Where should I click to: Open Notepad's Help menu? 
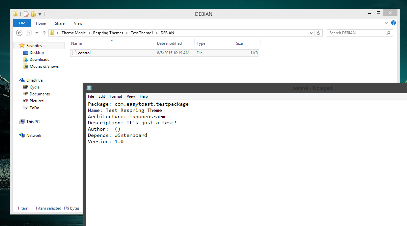(x=144, y=96)
